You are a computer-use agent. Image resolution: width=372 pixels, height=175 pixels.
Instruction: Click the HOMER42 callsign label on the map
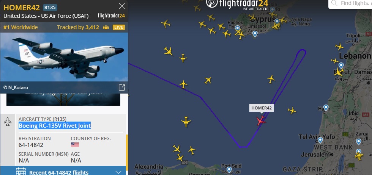(261, 108)
